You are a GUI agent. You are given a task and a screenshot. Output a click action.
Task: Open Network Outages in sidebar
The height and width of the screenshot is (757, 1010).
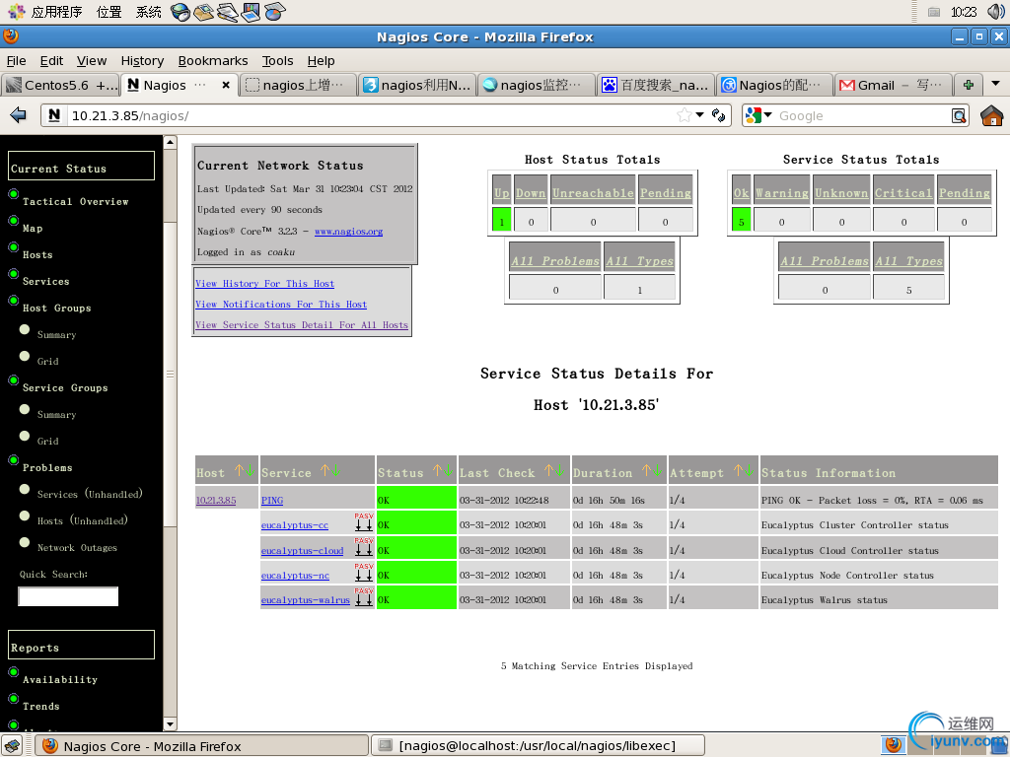(77, 548)
